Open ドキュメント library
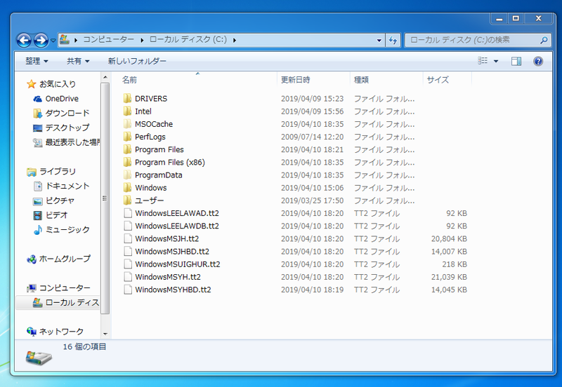The height and width of the screenshot is (387, 562). 67,186
